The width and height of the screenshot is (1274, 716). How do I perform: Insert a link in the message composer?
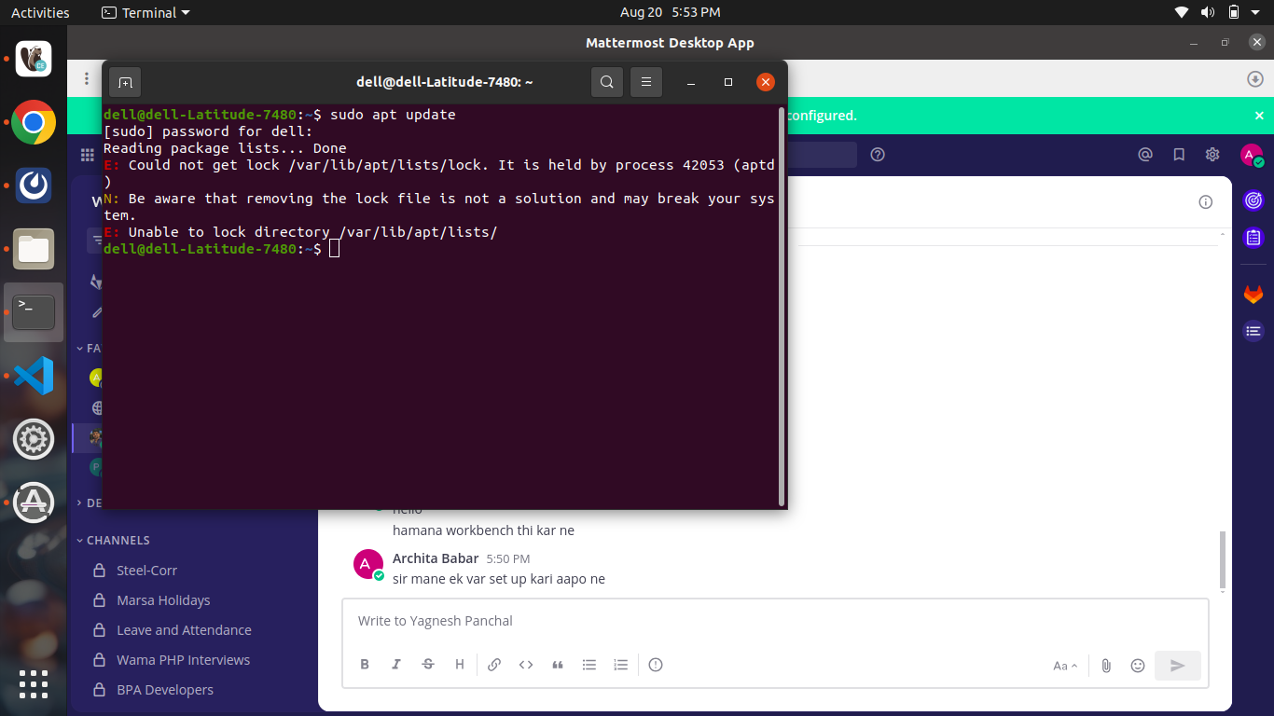(x=494, y=665)
